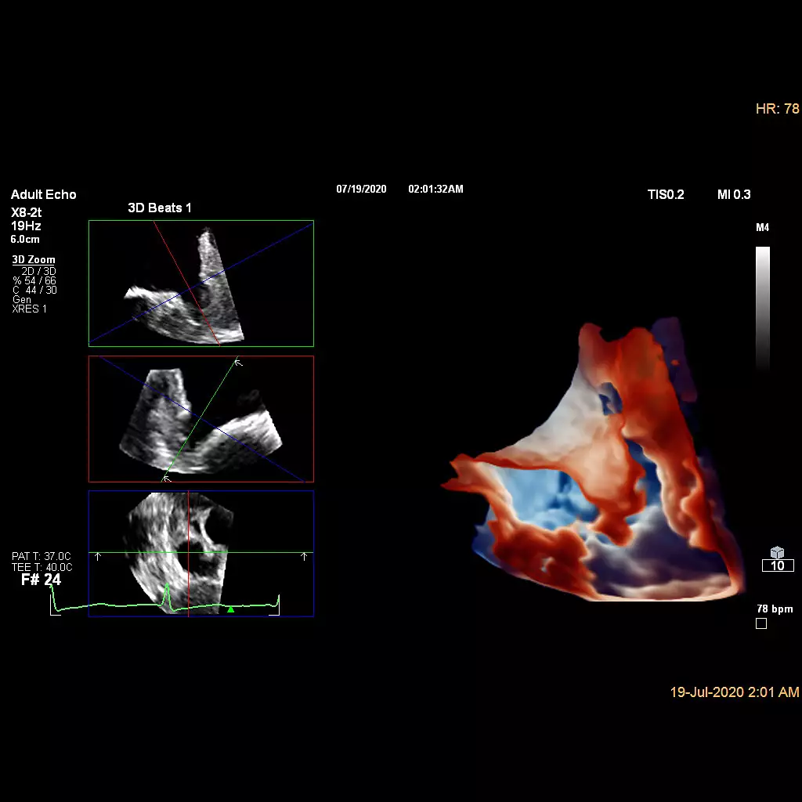
Task: Click the 3D rendered heart volume
Action: point(603,470)
